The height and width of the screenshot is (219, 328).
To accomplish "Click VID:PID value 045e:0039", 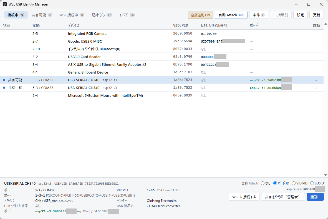I will tap(183, 95).
